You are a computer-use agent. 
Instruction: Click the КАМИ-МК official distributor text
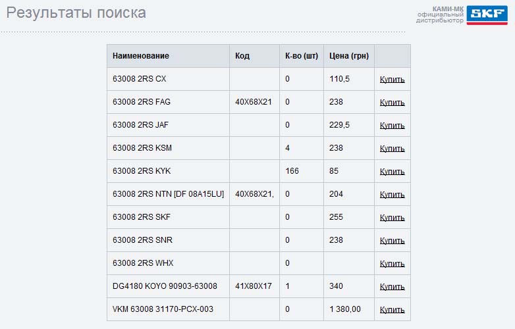pos(440,14)
